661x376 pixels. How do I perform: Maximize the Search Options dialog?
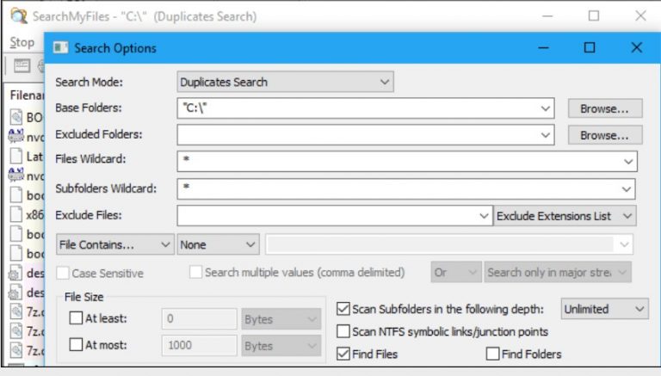(x=590, y=47)
